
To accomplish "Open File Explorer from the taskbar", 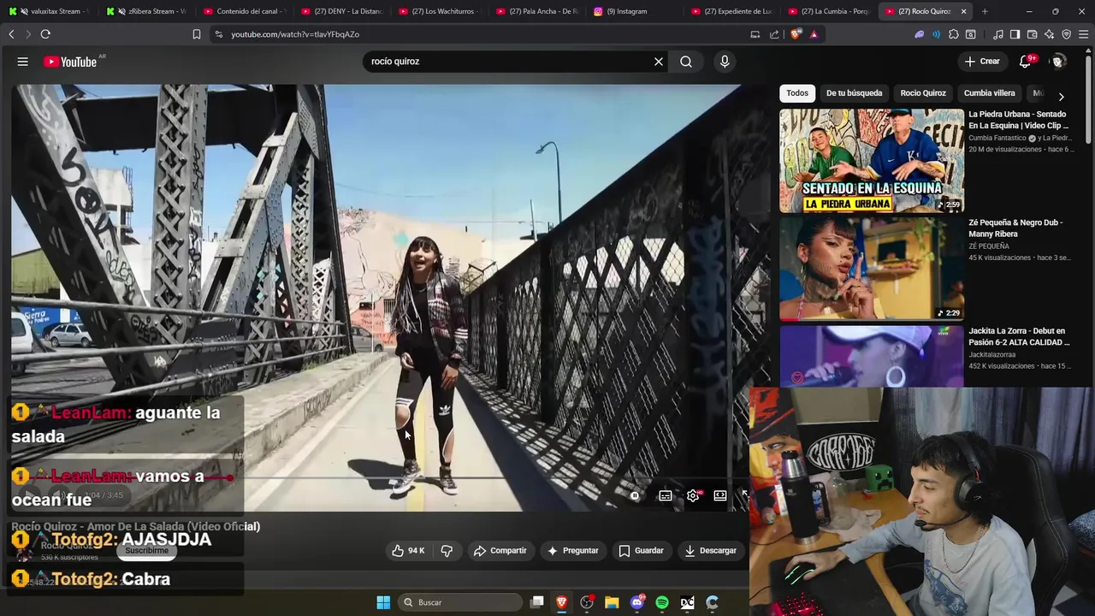I will click(612, 602).
